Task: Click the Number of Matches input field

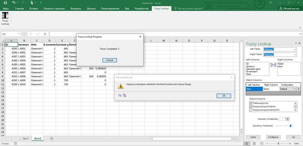Action: (283, 119)
